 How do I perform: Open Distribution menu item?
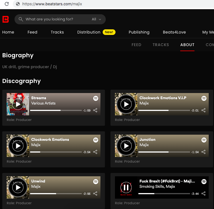[89, 32]
